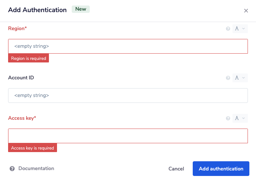This screenshot has height=180, width=256.
Task: Click the help icon for Access key
Action: pyautogui.click(x=228, y=118)
